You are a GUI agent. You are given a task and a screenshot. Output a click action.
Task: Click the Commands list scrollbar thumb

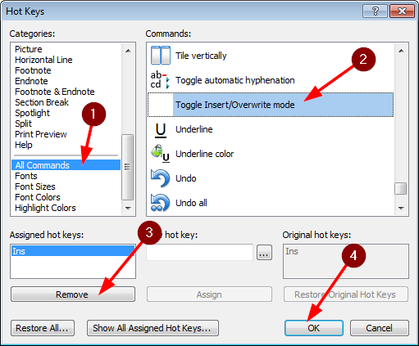coord(400,188)
